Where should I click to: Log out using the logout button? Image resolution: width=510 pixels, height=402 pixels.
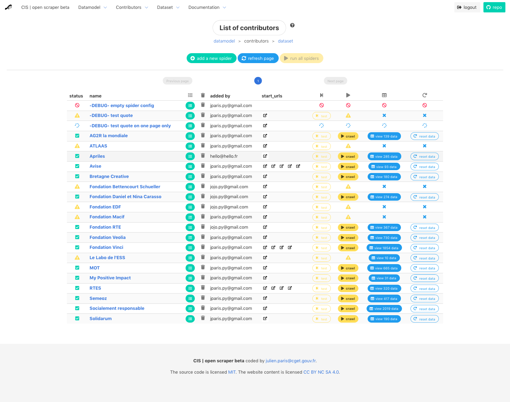467,7
